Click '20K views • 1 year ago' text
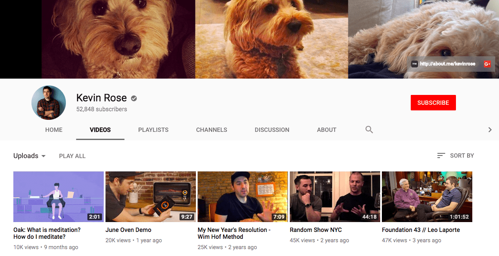 133,241
